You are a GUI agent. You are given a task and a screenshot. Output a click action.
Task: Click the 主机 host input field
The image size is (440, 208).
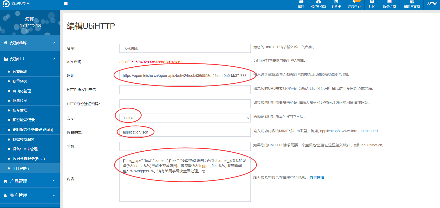pyautogui.click(x=185, y=146)
